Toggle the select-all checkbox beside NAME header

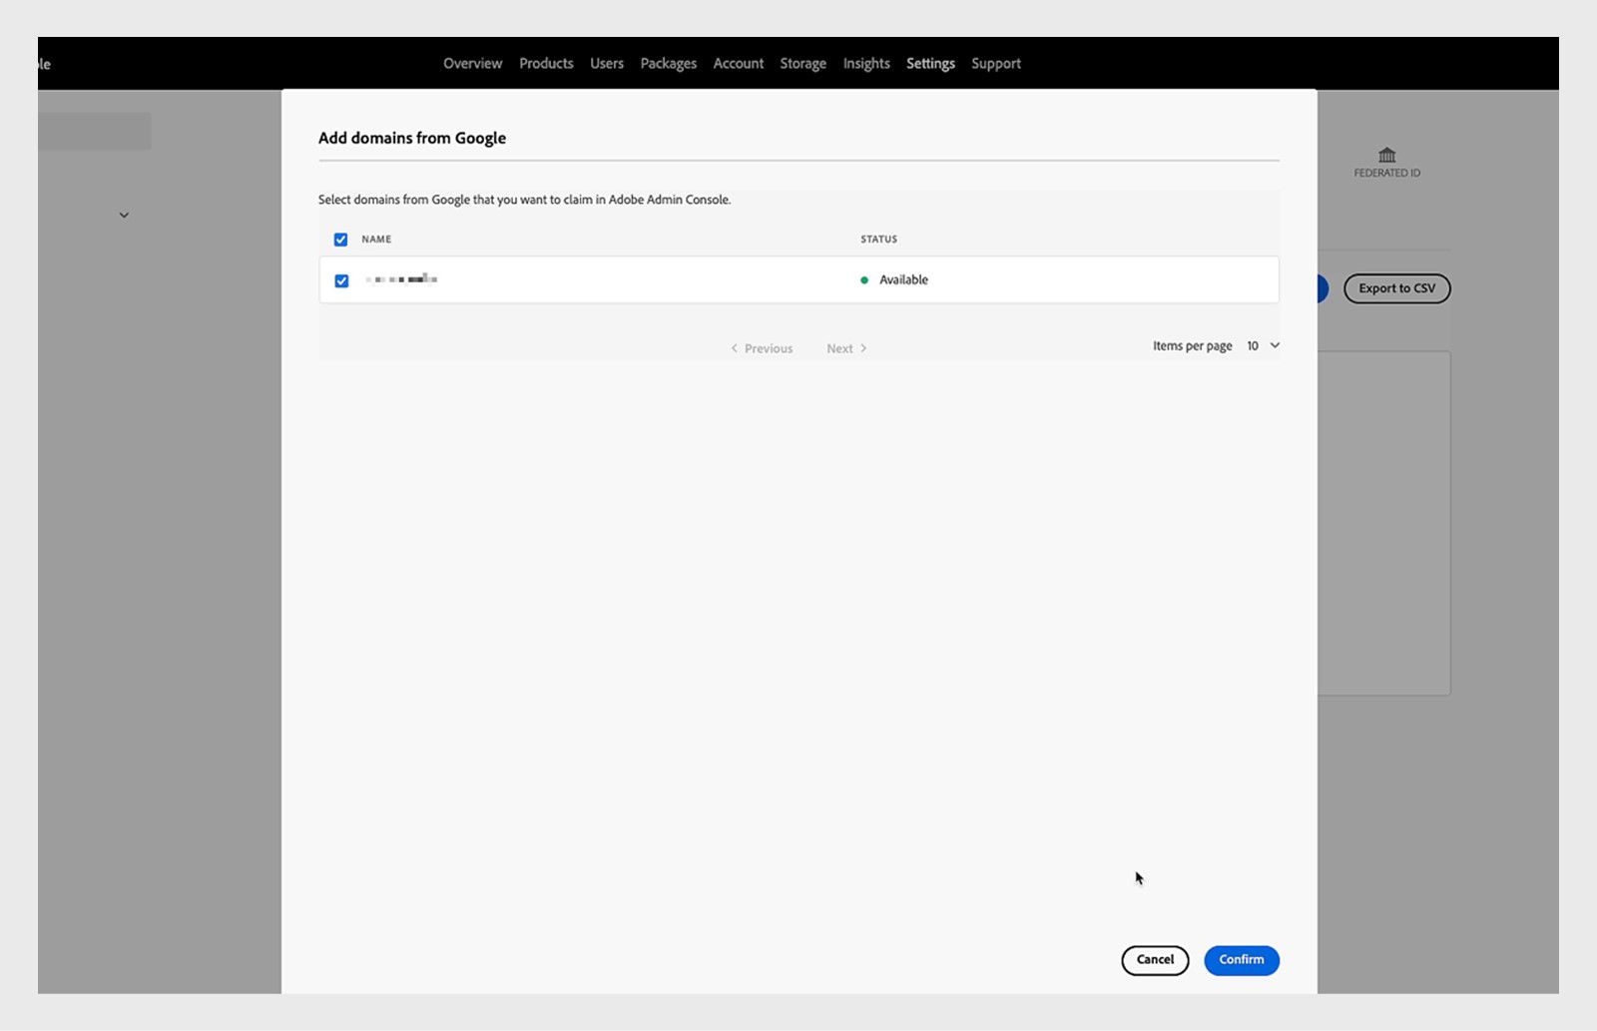340,240
